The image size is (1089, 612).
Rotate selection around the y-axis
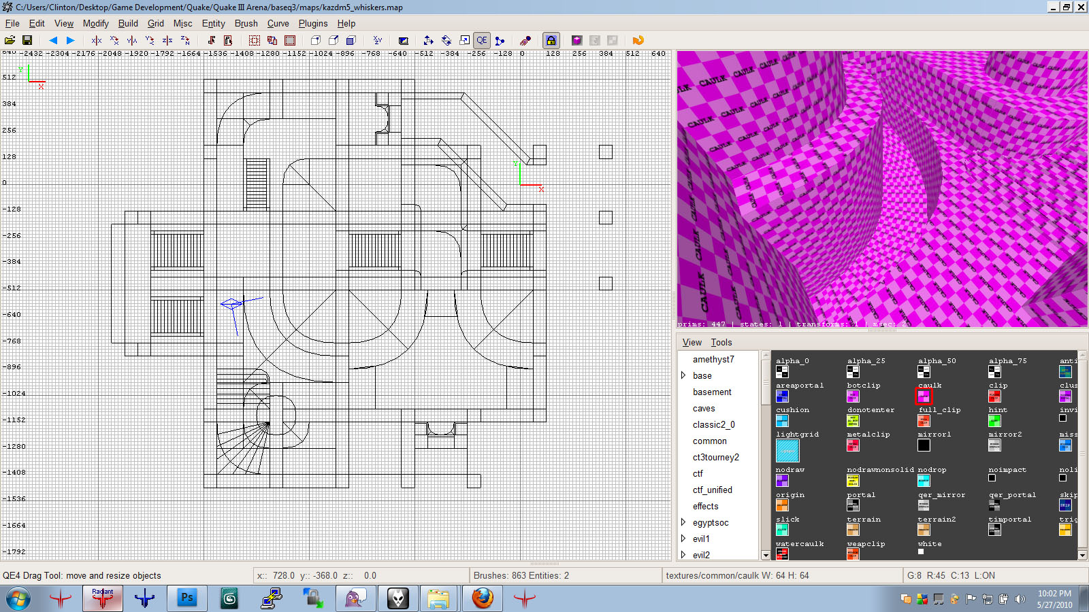150,41
